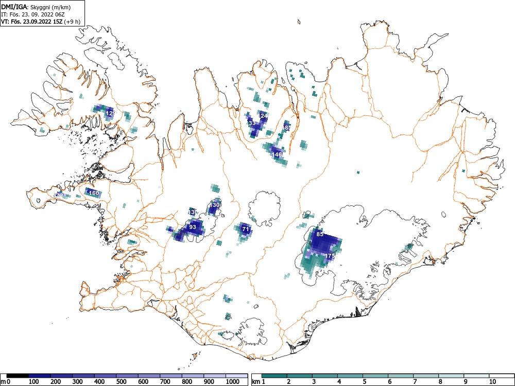Click the "DMI/IGA: Skyggni (m/km)" title text
This screenshot has height=386, width=515.
coord(36,7)
